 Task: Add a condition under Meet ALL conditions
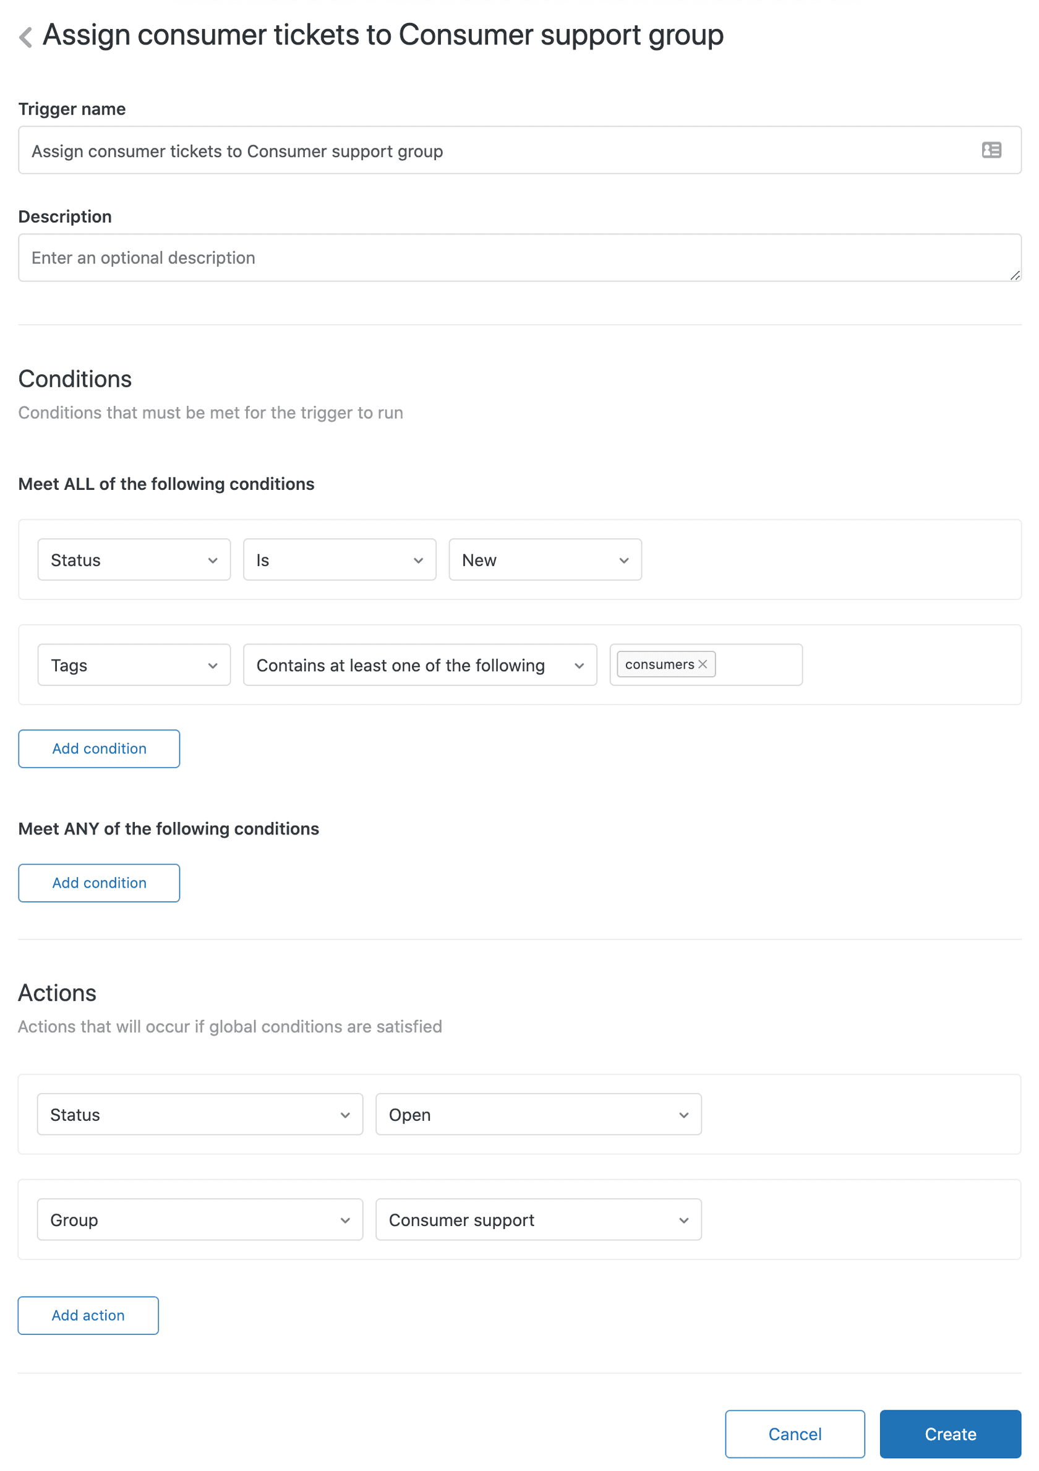tap(99, 748)
